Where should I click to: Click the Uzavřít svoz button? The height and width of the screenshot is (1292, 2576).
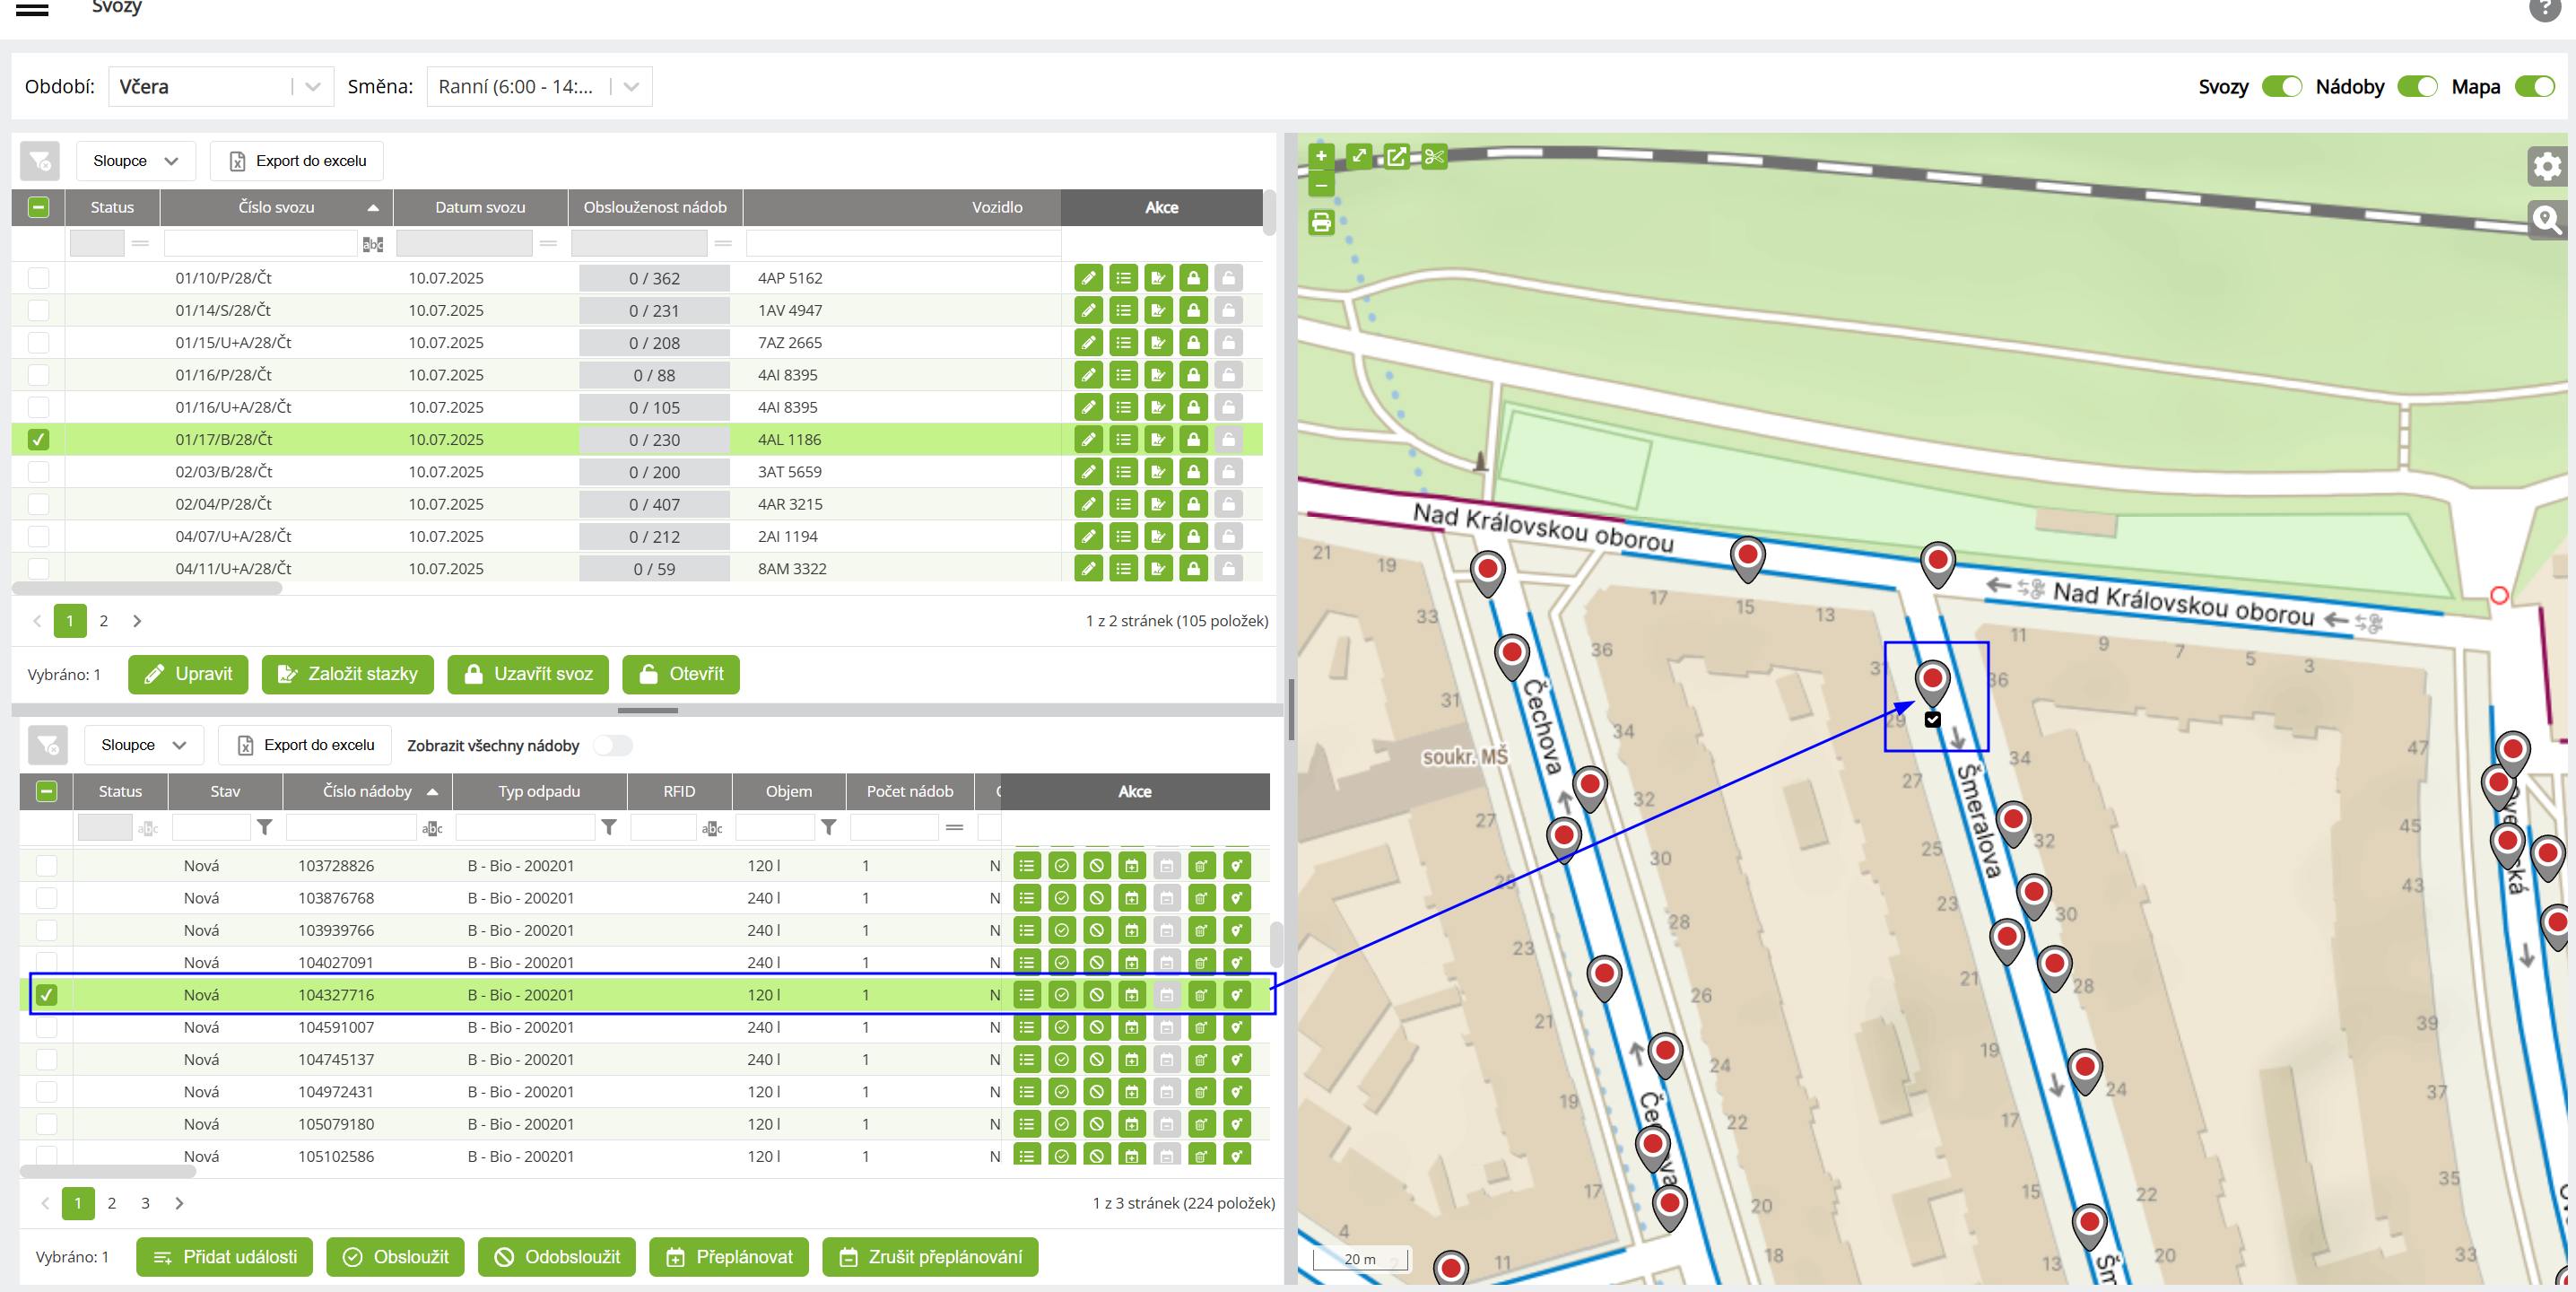coord(528,674)
